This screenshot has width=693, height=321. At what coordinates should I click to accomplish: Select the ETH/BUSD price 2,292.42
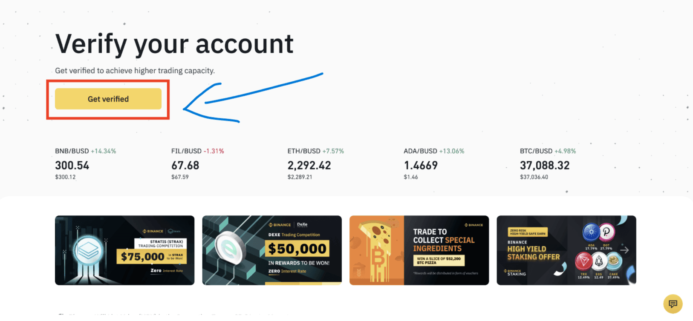pyautogui.click(x=309, y=166)
